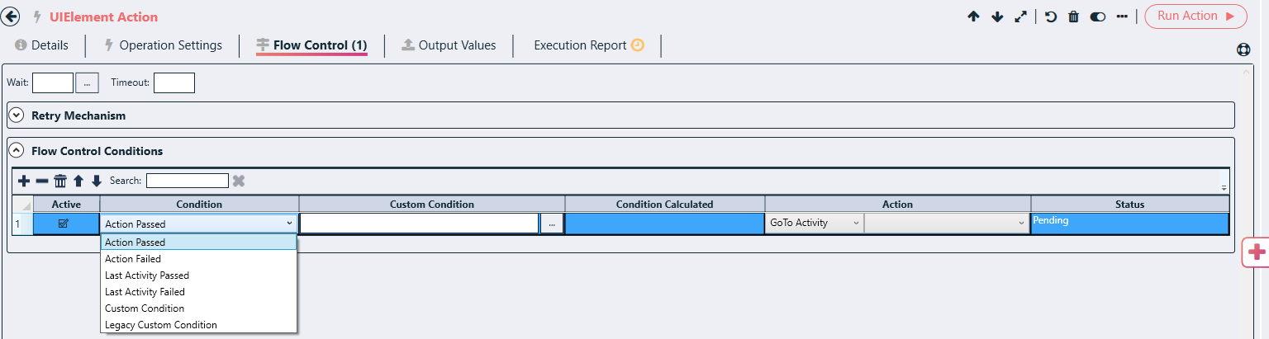Click the reset/undo circular arrow icon
The image size is (1269, 339).
(x=1051, y=16)
